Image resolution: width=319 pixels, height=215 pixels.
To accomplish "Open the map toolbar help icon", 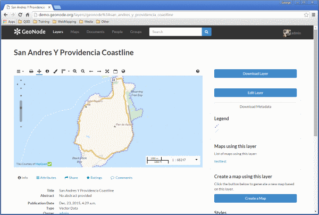I will pyautogui.click(x=198, y=71).
